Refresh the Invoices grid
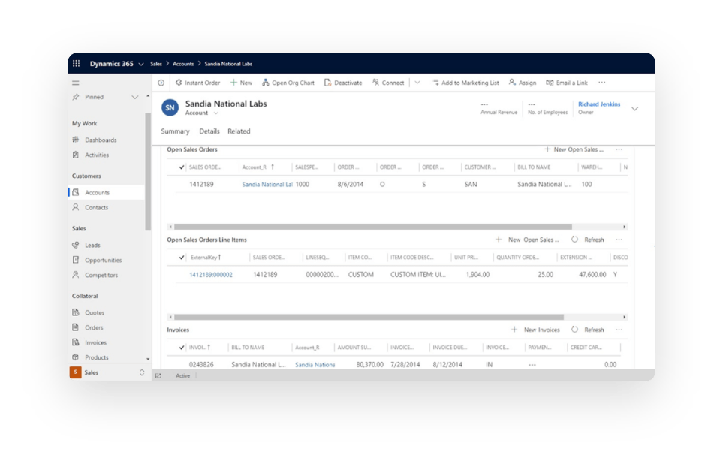The height and width of the screenshot is (464, 723). coord(588,330)
